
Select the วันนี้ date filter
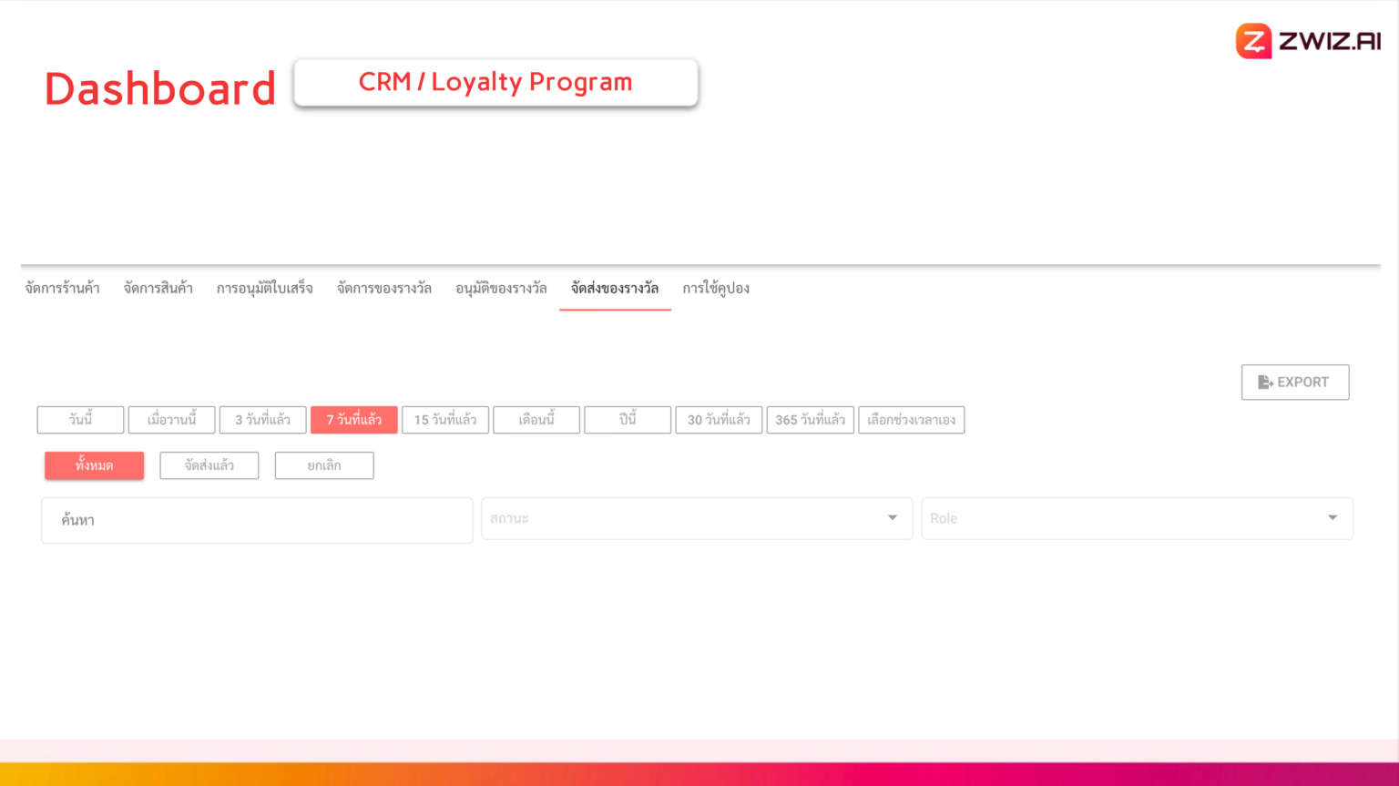(80, 419)
